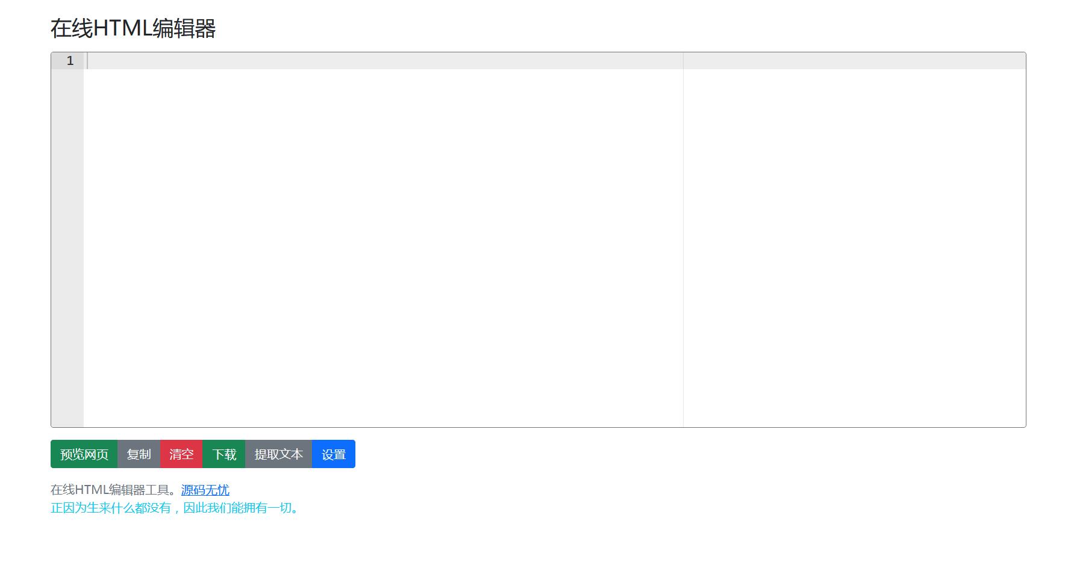Click line number 1 in the gutter
Viewport: 1071px width, 577px height.
[x=70, y=60]
